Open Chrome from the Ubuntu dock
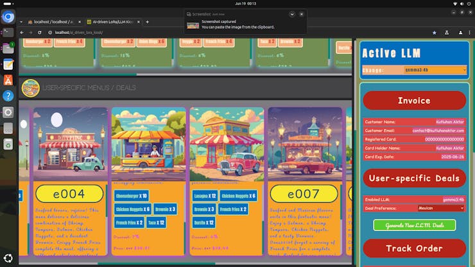 pos(8,17)
